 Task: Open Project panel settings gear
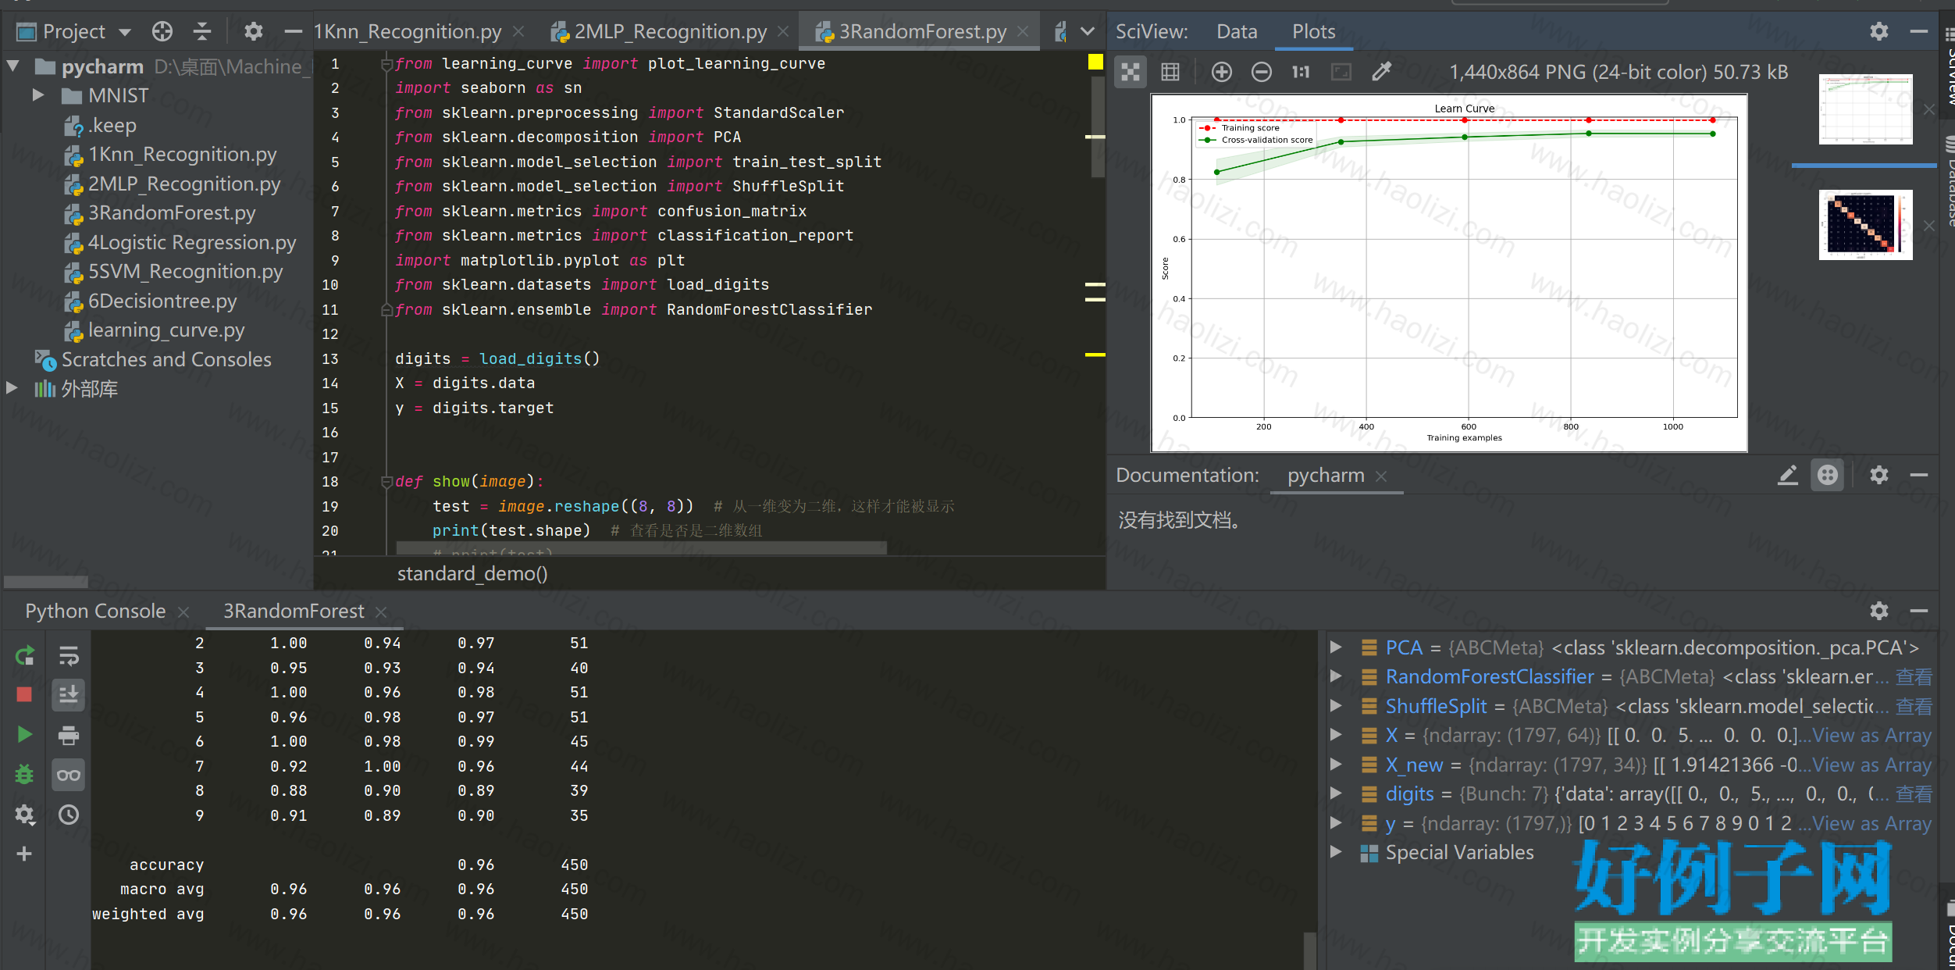click(253, 31)
